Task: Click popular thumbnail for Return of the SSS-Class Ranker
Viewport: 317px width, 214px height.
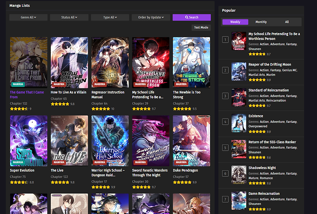Action: [239, 149]
